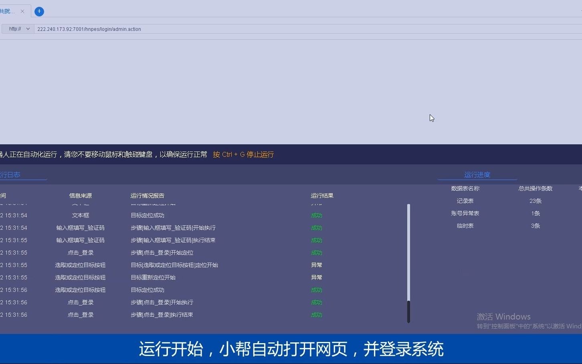Open the http:// protocol dropdown
Screen dimensions: 582x364
tap(18, 29)
